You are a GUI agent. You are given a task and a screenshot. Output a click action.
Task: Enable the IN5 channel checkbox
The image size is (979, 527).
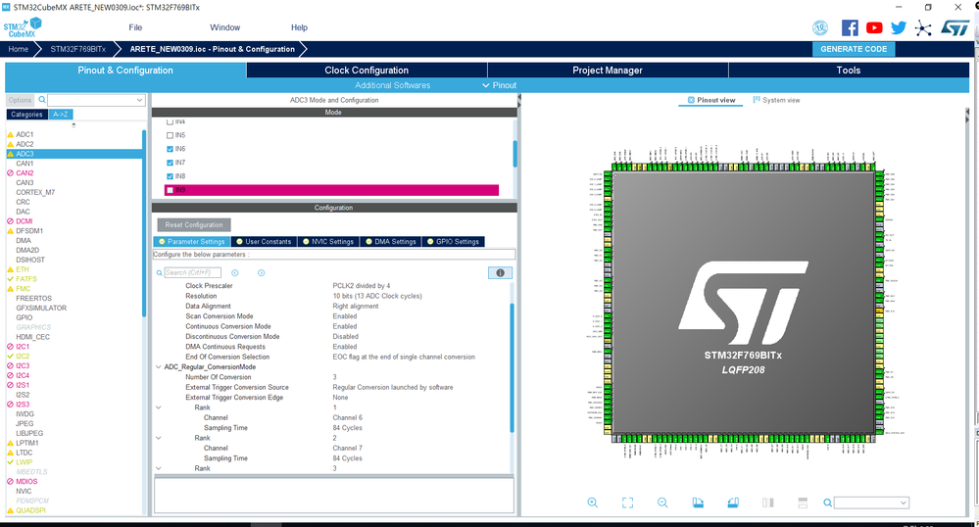(170, 135)
